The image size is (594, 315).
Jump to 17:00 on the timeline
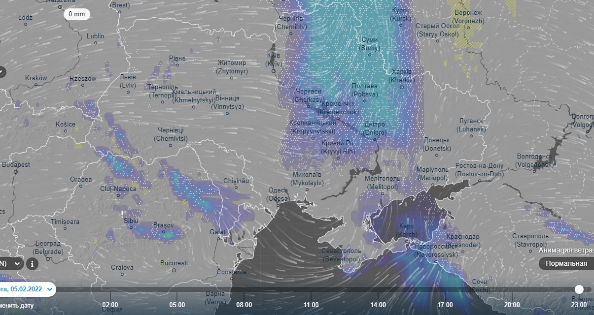(445, 305)
